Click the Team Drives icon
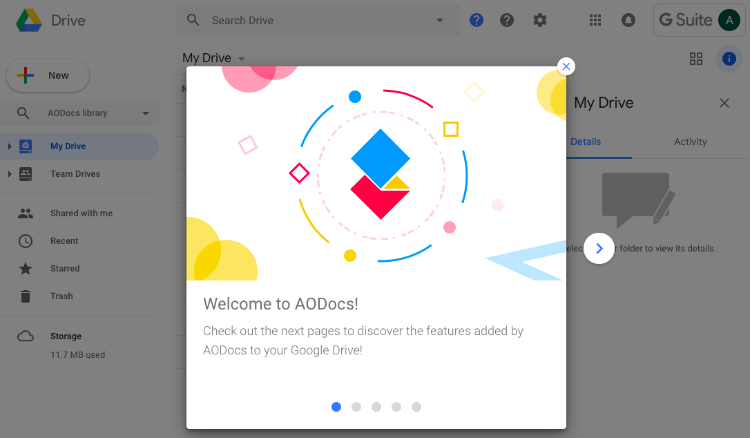 tap(26, 174)
